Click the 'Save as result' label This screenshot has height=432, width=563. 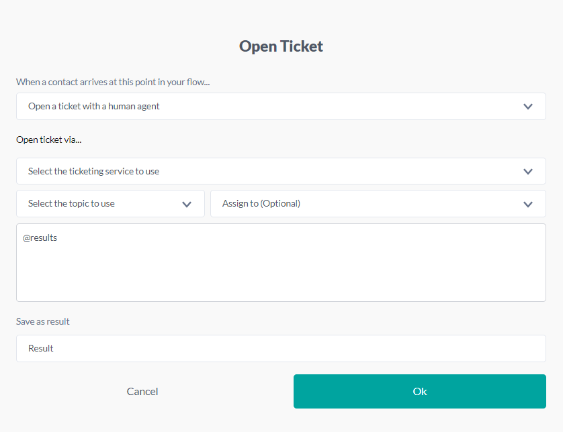pos(43,321)
